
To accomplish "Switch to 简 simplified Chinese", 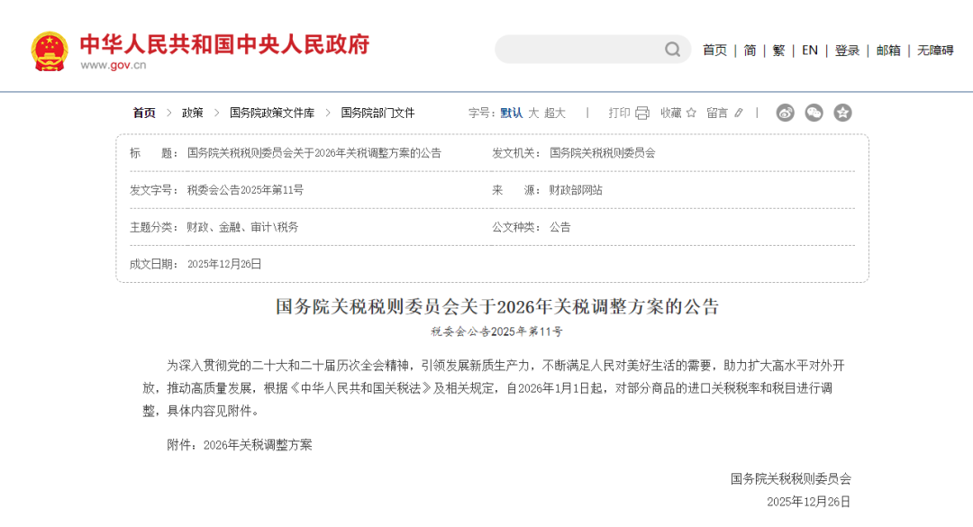I will point(750,50).
